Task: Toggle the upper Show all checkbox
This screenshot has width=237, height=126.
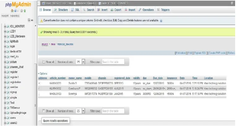Action: pyautogui.click(x=44, y=62)
